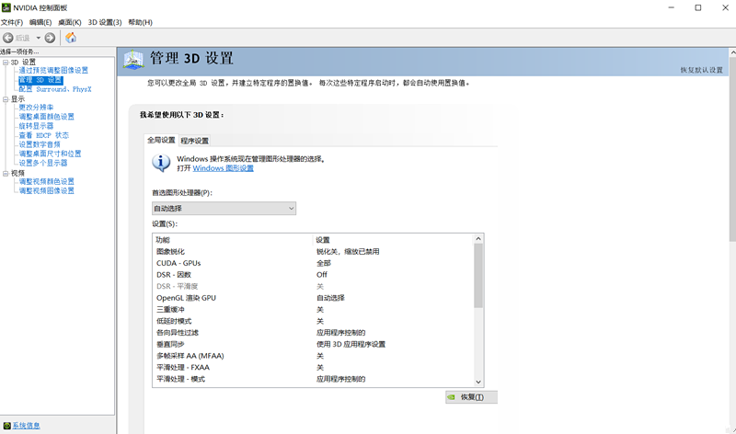Click the NVIDIA control panel title icon
Viewport: 736px width, 434px height.
coord(6,7)
